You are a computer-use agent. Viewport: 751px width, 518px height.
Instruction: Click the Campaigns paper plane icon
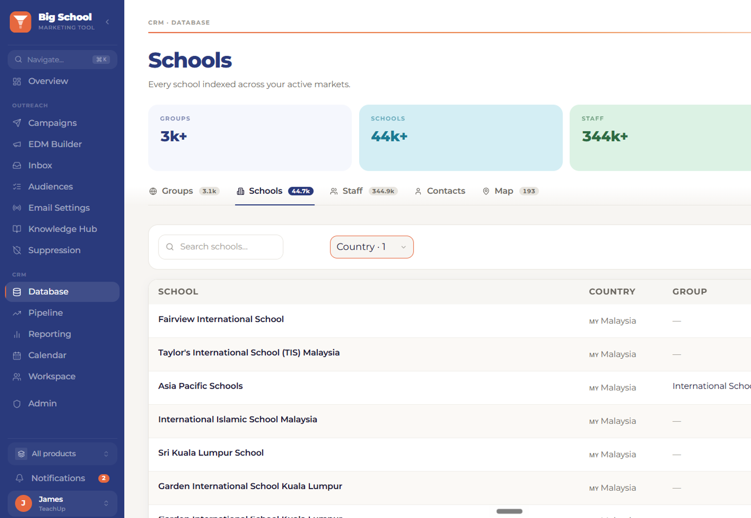17,123
